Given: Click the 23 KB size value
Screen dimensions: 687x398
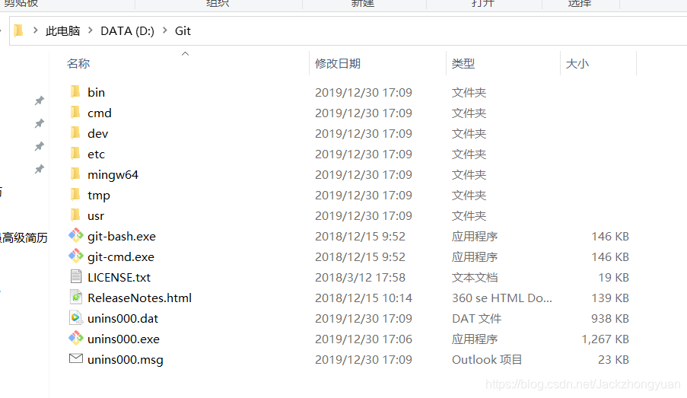Looking at the screenshot, I should (613, 360).
